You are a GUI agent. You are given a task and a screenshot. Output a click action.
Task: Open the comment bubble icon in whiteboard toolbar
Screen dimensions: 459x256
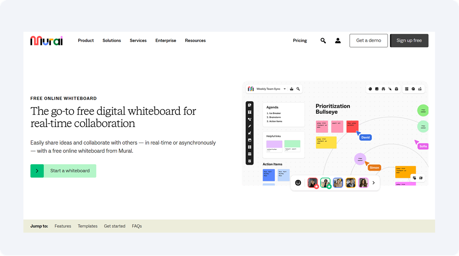pos(414,89)
